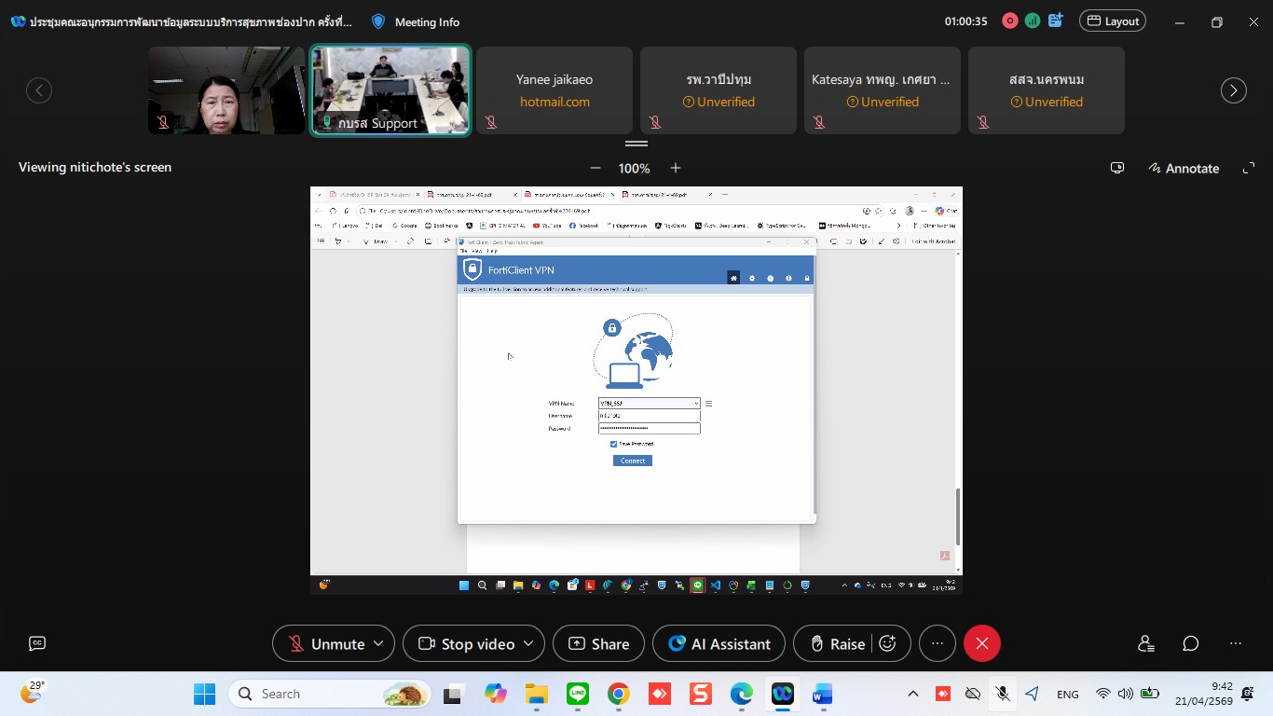Toggle closed captions button
Screen dimensions: 1273x716
point(37,643)
